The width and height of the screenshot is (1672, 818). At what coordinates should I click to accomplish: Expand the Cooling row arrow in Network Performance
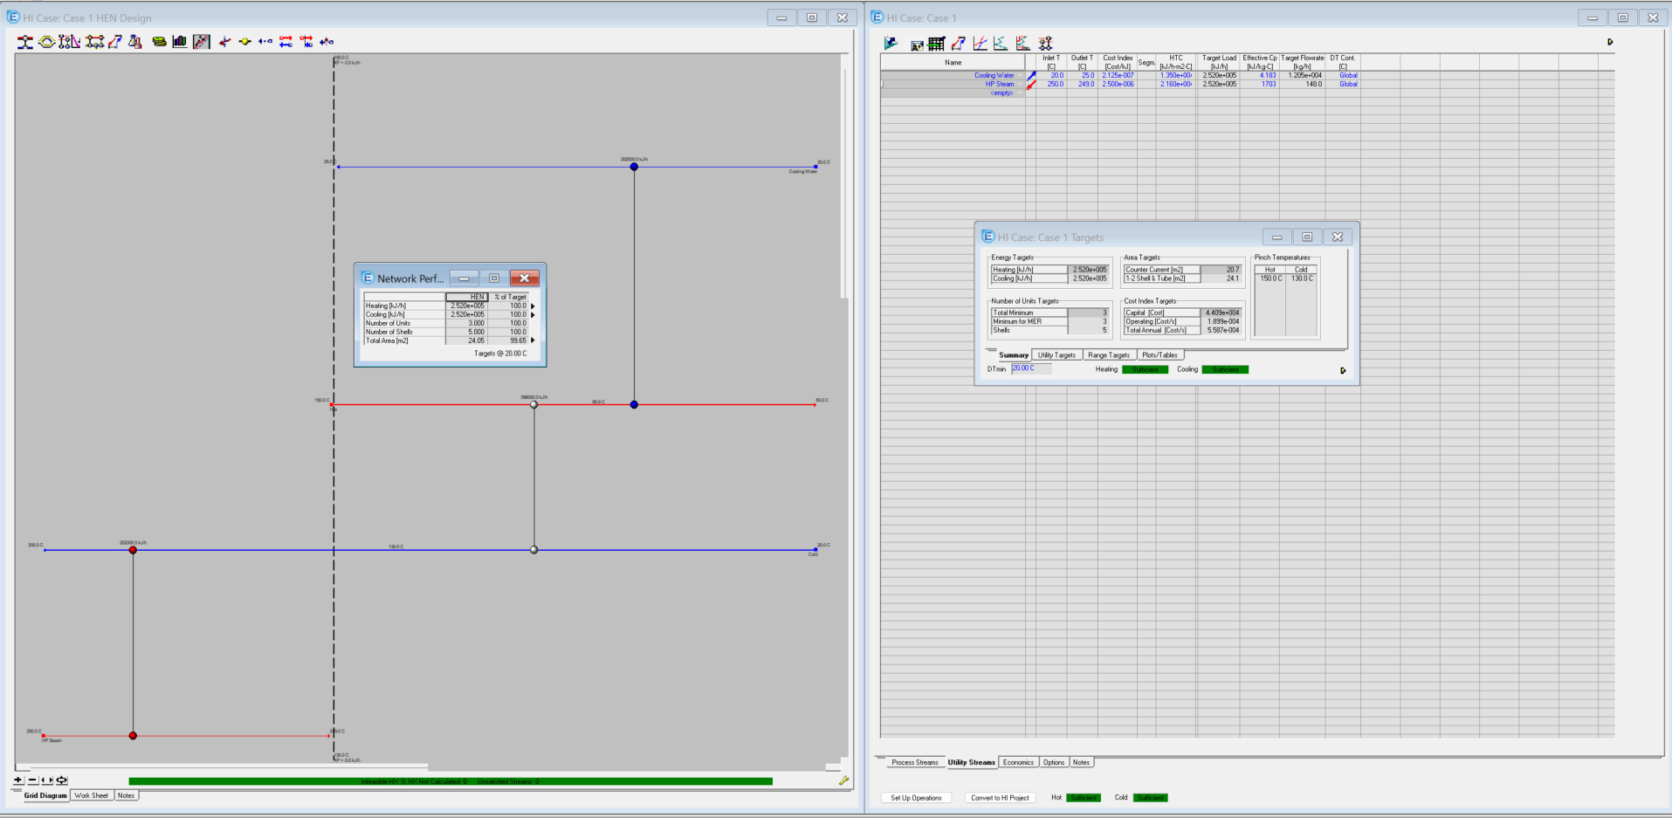click(x=533, y=315)
